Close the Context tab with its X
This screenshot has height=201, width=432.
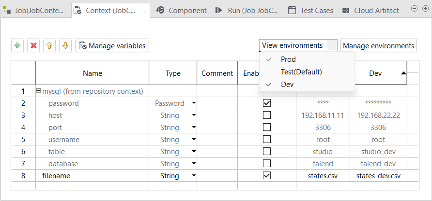pos(146,11)
